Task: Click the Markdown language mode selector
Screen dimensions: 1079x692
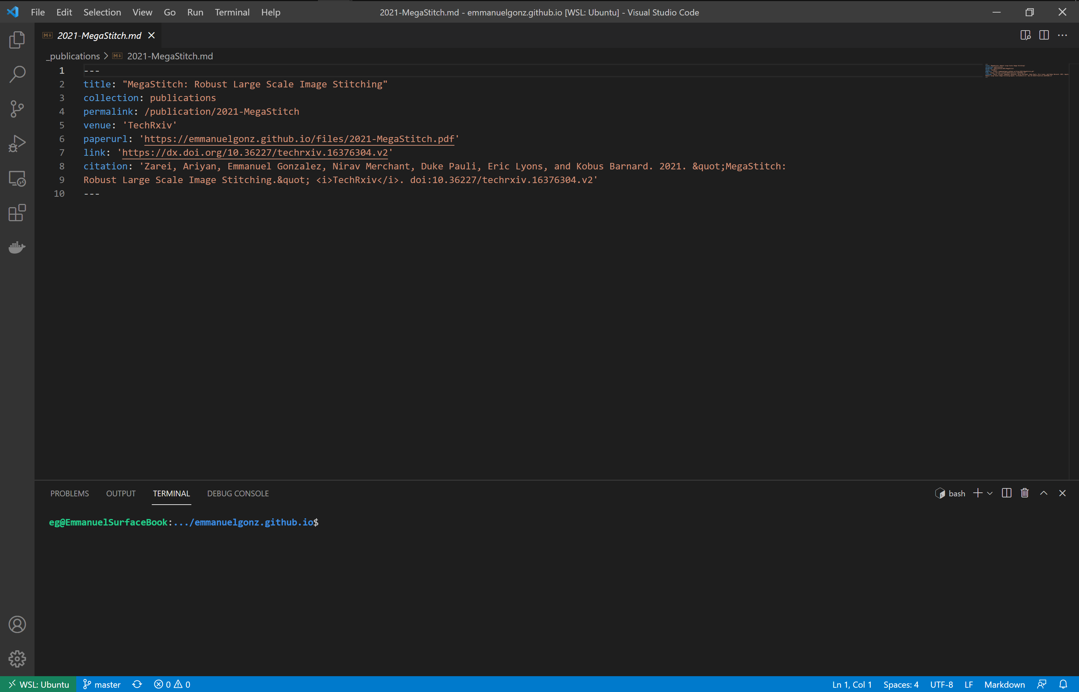Action: (1005, 684)
